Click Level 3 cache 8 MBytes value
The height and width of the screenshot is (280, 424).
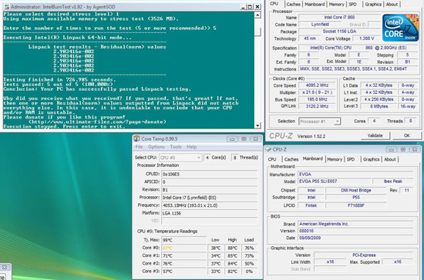coord(379,106)
